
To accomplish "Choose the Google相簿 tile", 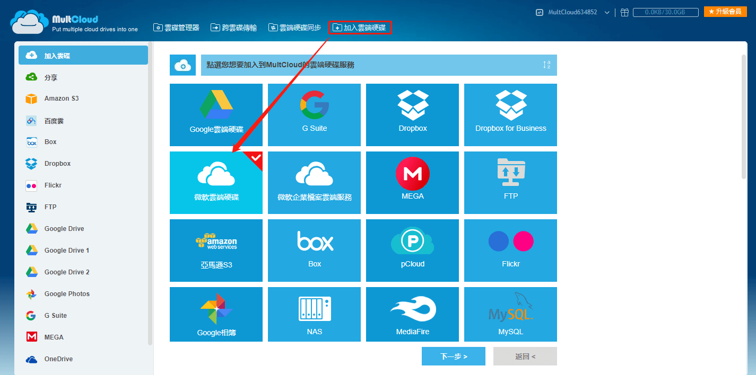I will [x=216, y=314].
